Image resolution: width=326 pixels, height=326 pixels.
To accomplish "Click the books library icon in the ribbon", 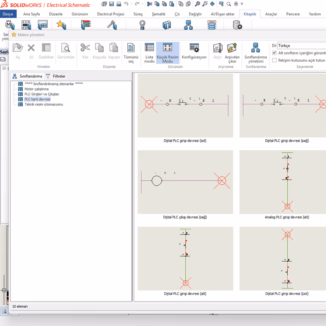I will tap(167, 25).
